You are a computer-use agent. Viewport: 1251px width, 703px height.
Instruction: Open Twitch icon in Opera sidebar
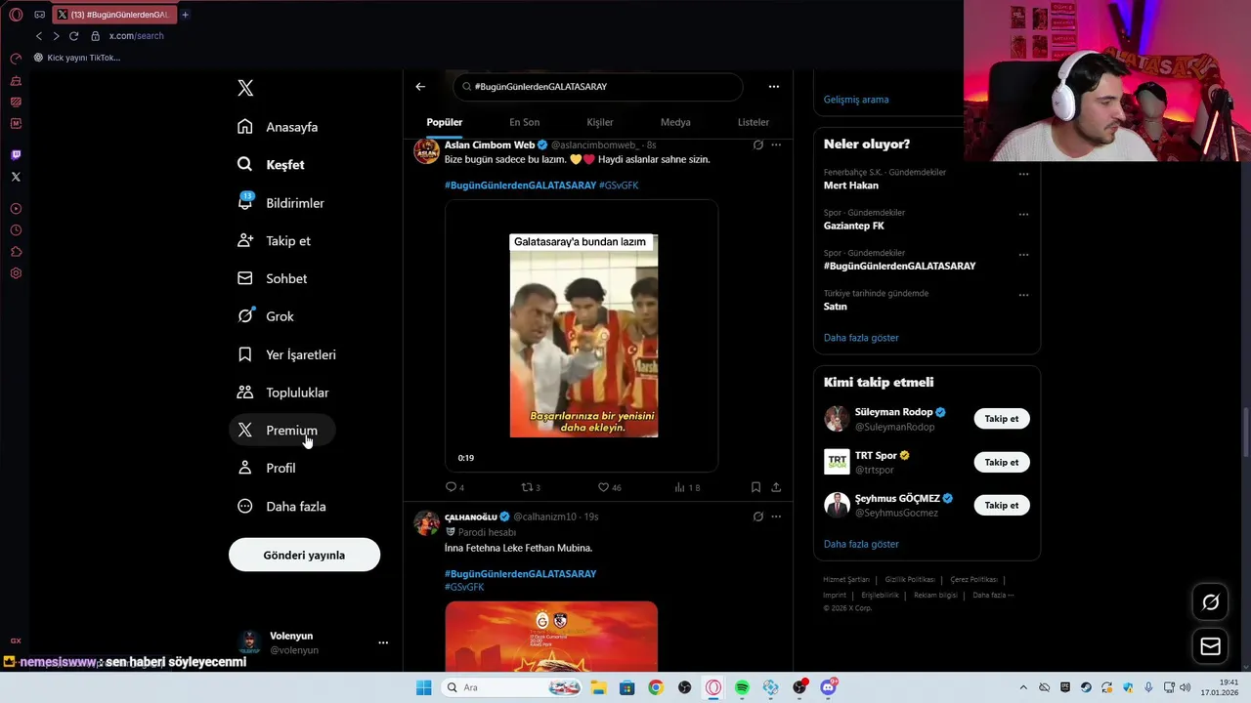16,155
